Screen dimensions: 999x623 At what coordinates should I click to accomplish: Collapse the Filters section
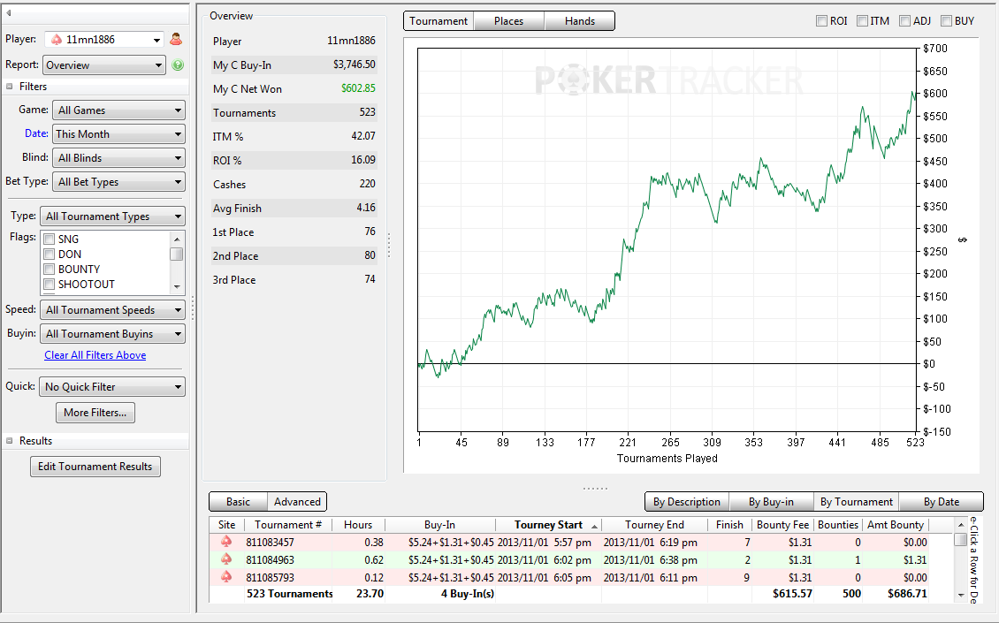pyautogui.click(x=10, y=87)
